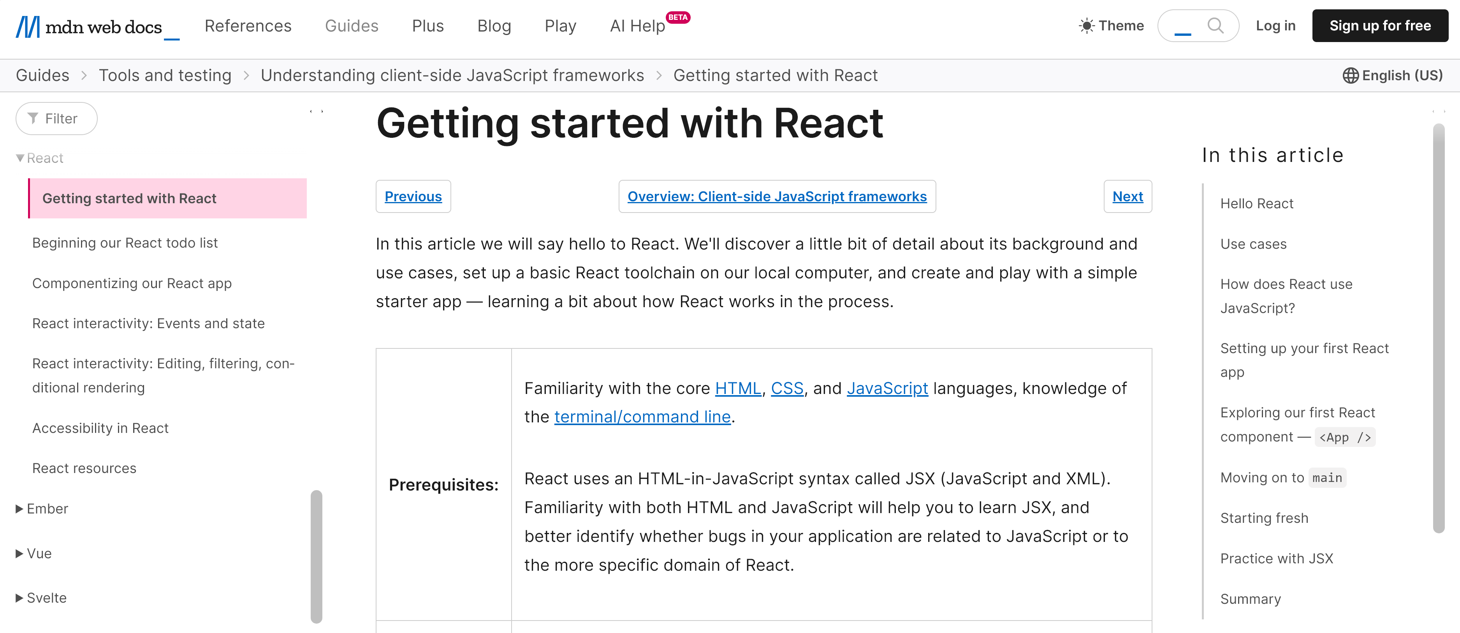The width and height of the screenshot is (1460, 633).
Task: Click the Log in link
Action: tap(1275, 26)
